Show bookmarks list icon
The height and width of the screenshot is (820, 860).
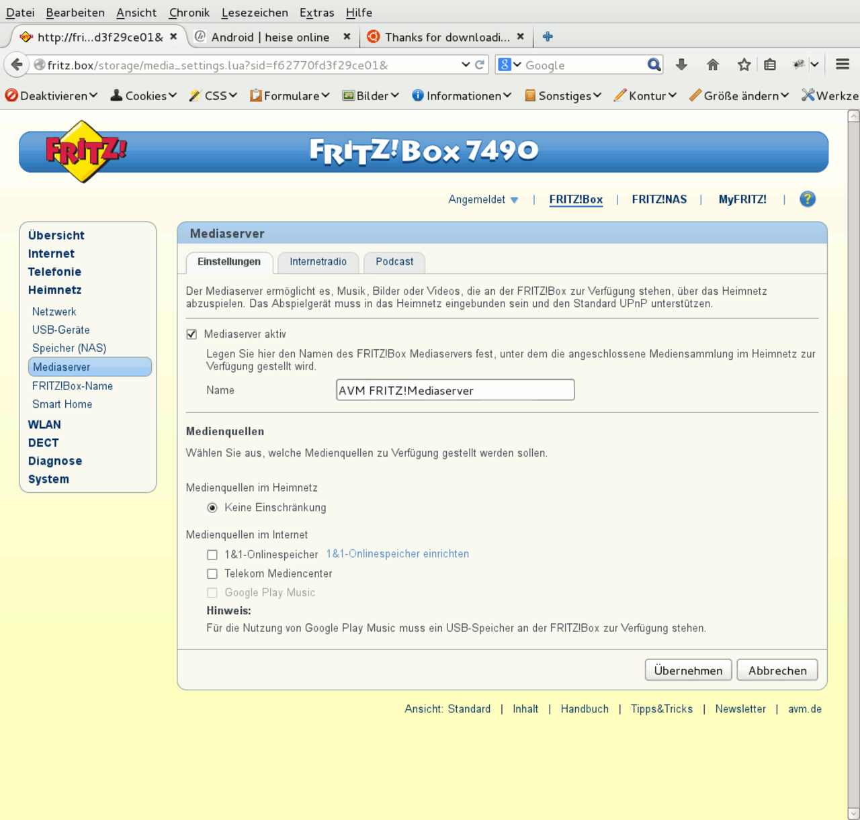coord(770,64)
